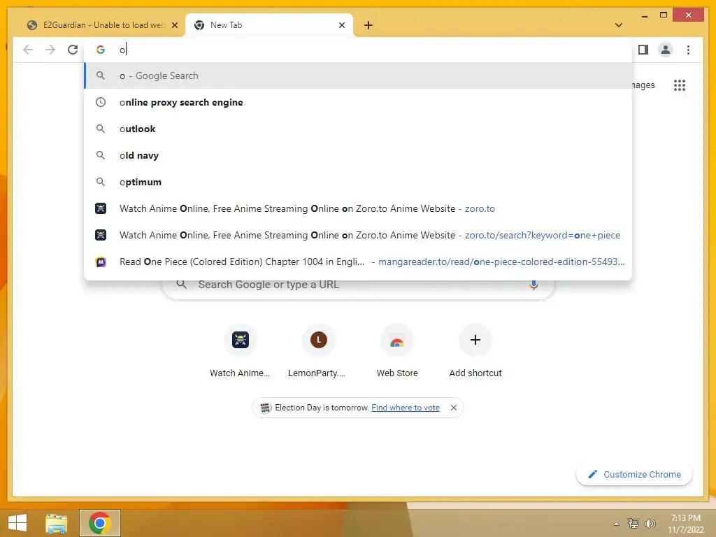The width and height of the screenshot is (716, 537).
Task: Start voice search with microphone icon
Action: coord(534,285)
